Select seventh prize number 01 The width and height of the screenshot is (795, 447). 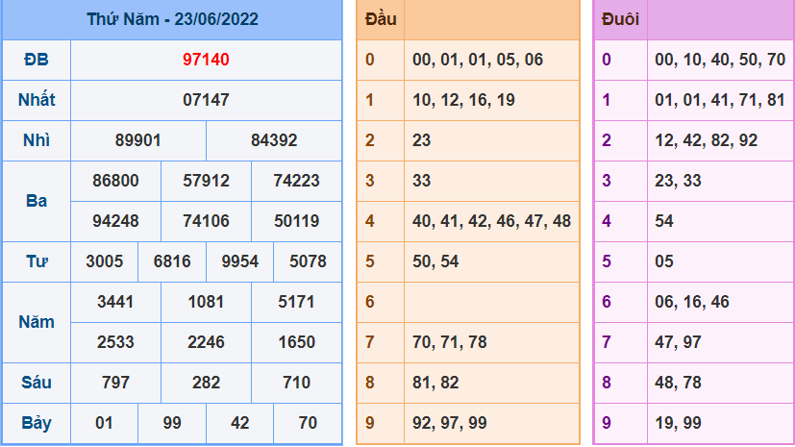pyautogui.click(x=104, y=423)
